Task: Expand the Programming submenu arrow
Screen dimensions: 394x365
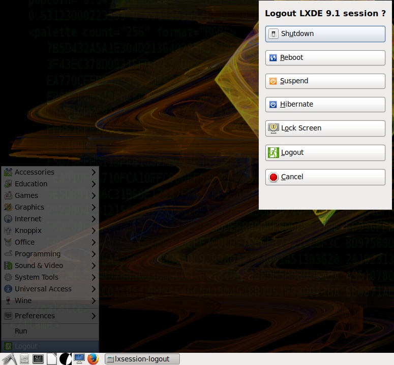Action: 94,254
